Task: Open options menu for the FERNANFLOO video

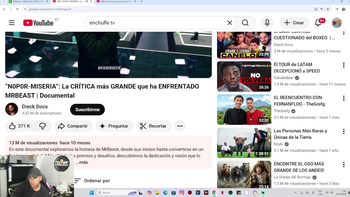Action: [x=344, y=98]
